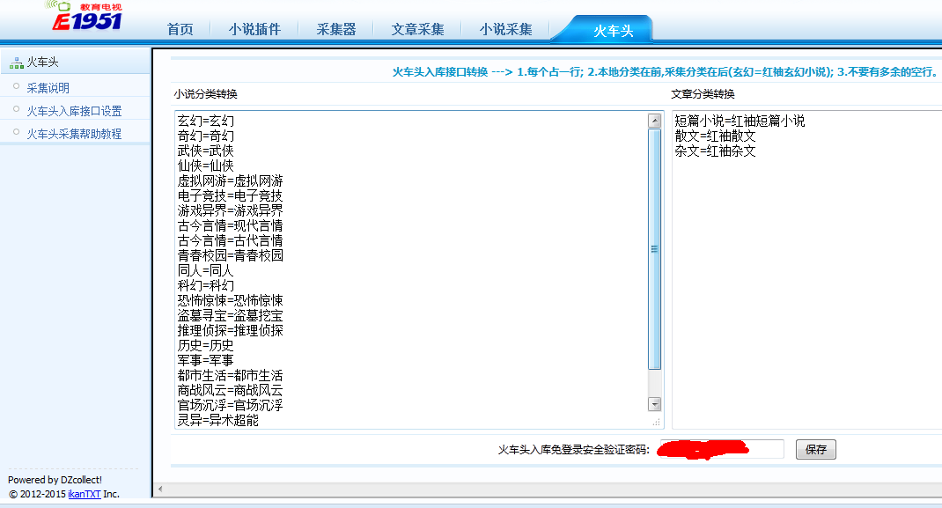Switch to the 采集器 tab
Screen dimensions: 942x508
(335, 29)
